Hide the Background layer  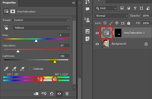click(x=97, y=44)
